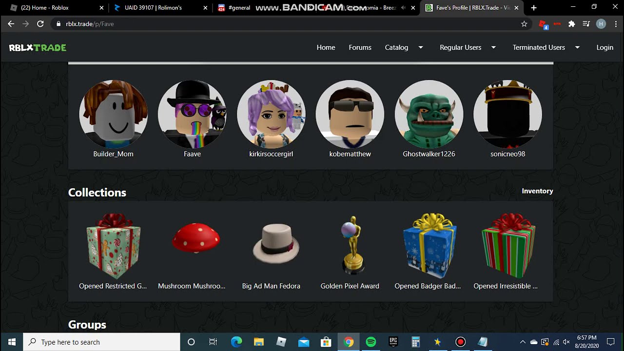Screen dimensions: 624x351
Task: Open the Mail app on the taskbar
Action: (x=304, y=342)
